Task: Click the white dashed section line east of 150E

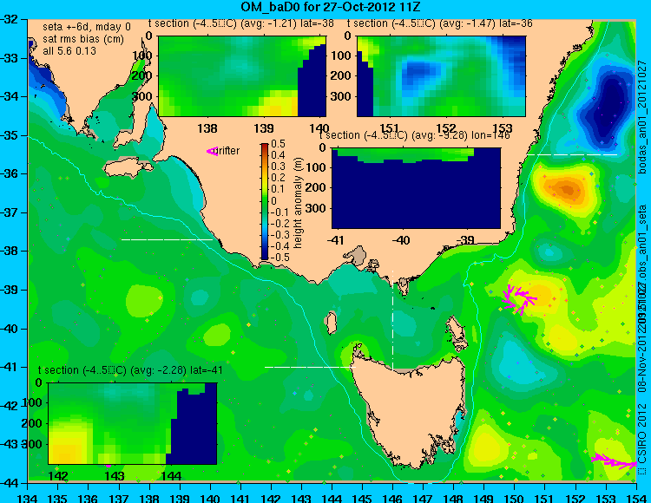Action: pos(572,154)
